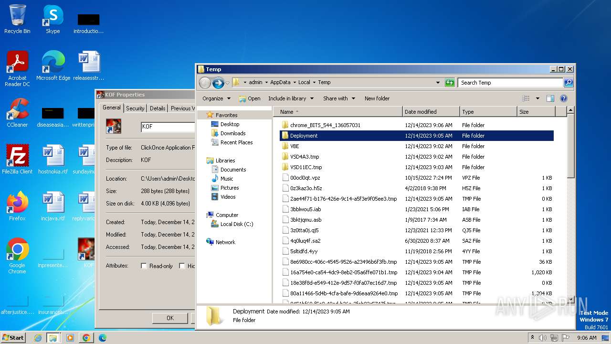The height and width of the screenshot is (344, 611).
Task: Click Open in Explorer toolbar
Action: tap(250, 98)
